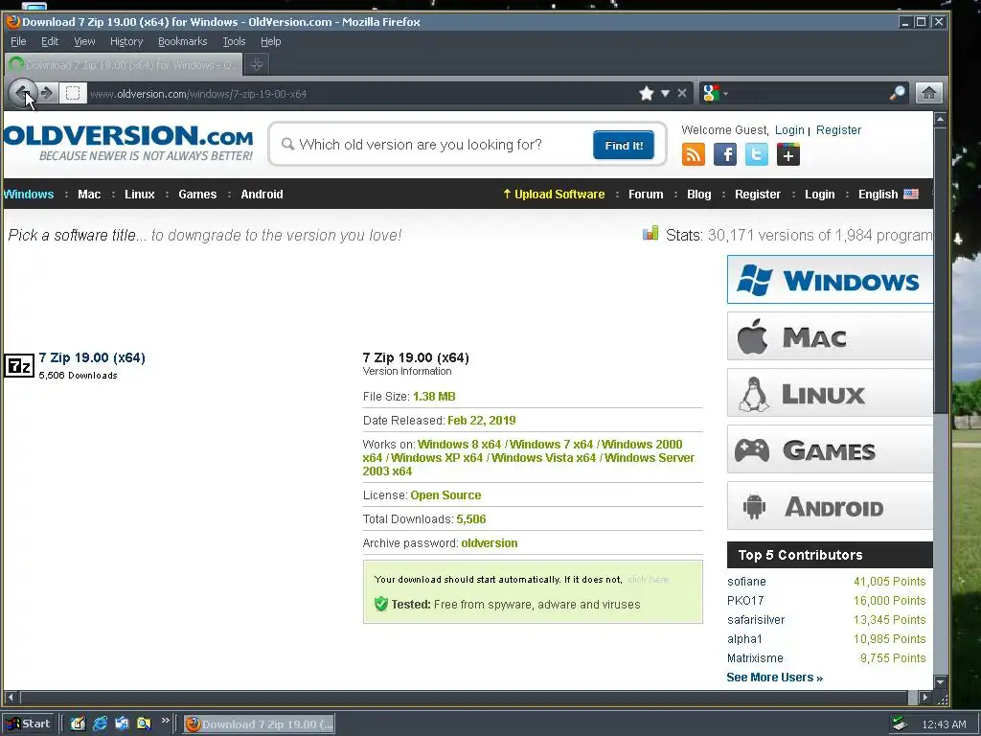
Task: Open the RSS feed icon
Action: click(x=694, y=154)
